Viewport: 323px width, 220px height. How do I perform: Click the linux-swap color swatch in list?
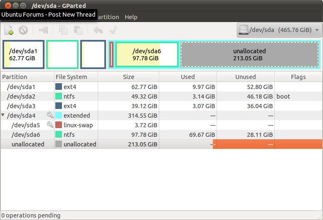pos(59,125)
